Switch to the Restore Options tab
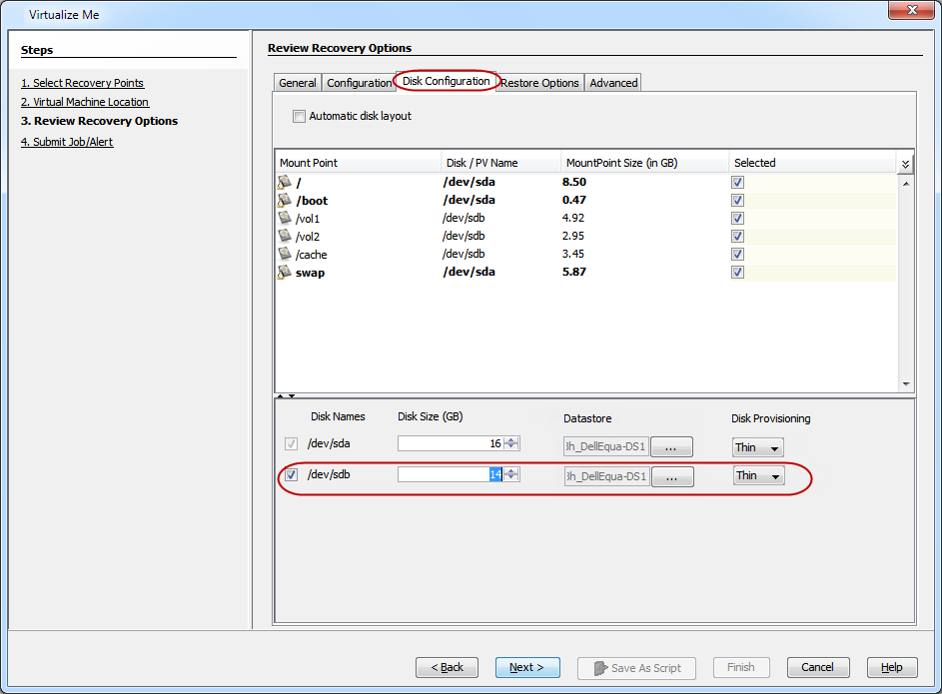942x694 pixels. click(x=539, y=83)
